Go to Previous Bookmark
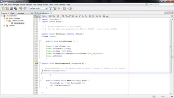Image resolution: width=174 pixels, height=98 pixels. (x=80, y=16)
